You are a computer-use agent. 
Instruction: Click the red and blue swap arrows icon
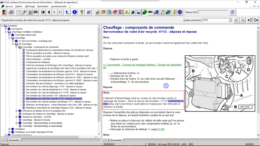[89, 12]
